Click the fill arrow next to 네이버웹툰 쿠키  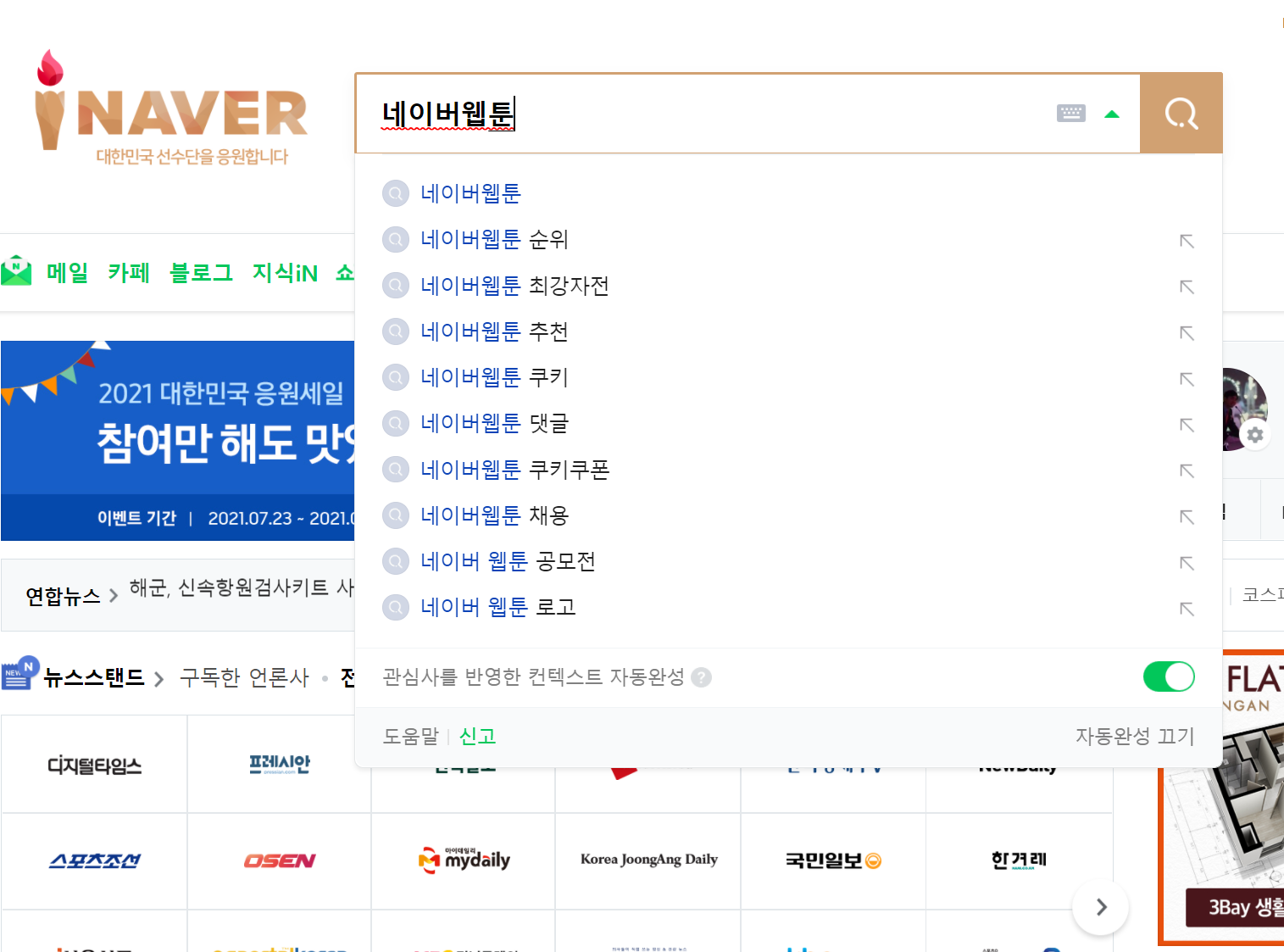pyautogui.click(x=1187, y=379)
